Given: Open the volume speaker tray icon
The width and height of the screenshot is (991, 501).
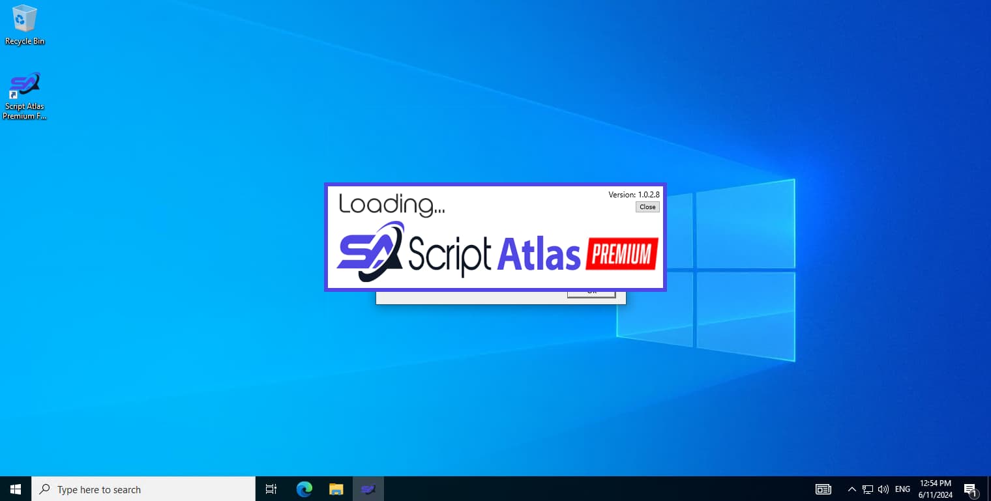Looking at the screenshot, I should click(883, 489).
